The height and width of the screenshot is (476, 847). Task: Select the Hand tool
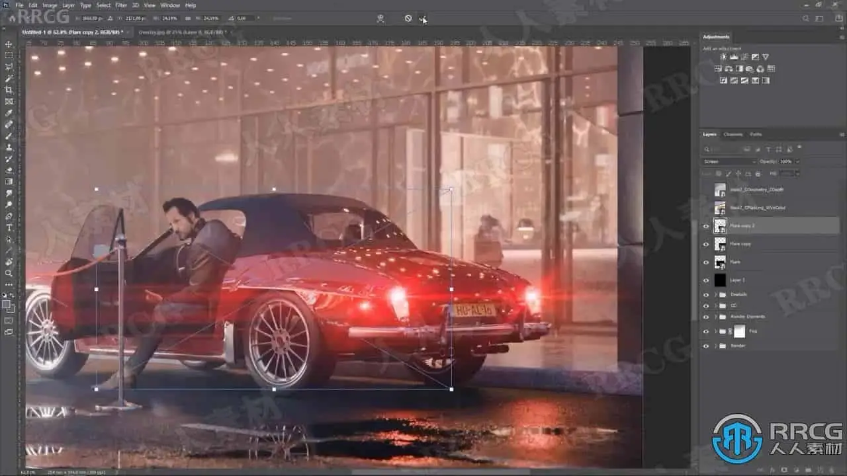(x=9, y=261)
